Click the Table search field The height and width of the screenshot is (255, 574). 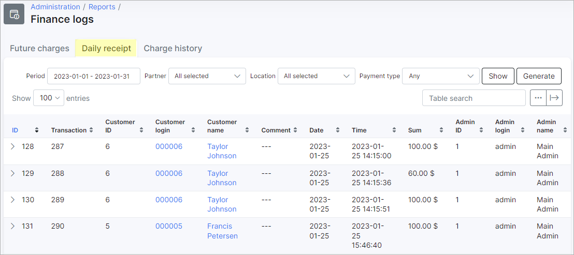pyautogui.click(x=474, y=98)
